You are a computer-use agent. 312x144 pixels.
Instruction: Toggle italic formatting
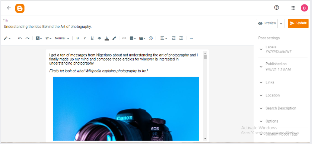(x=85, y=38)
